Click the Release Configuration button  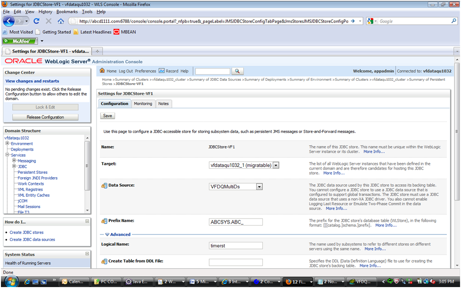[45, 117]
